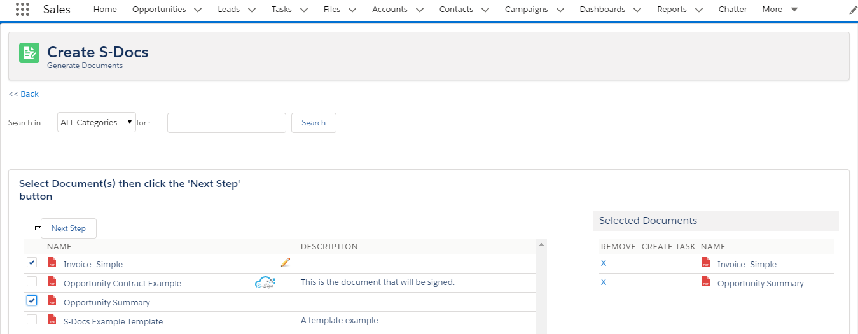Expand the Contacts tab chevron

tap(485, 10)
